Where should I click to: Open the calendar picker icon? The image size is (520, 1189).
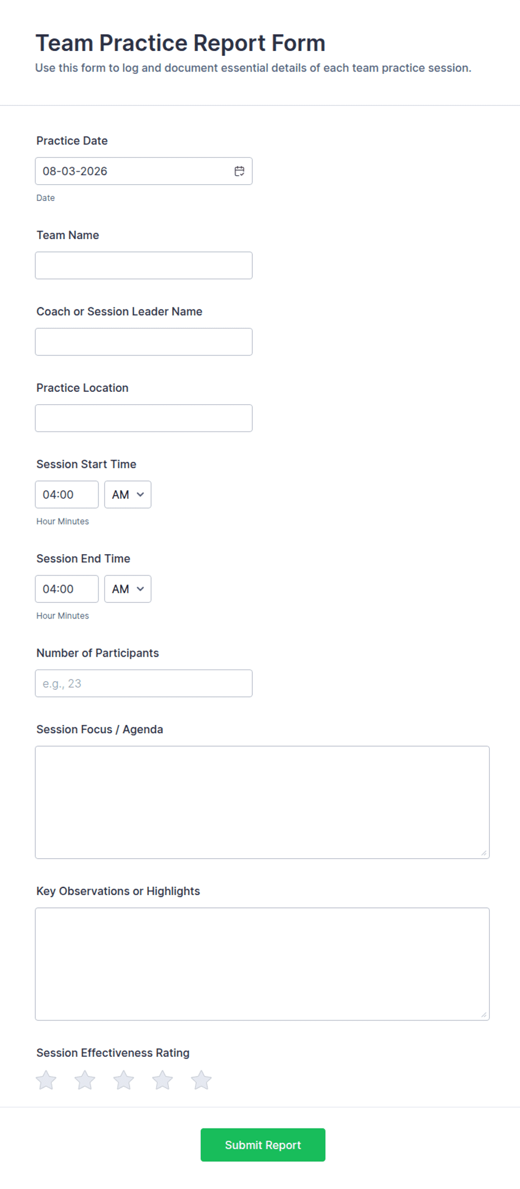point(239,171)
